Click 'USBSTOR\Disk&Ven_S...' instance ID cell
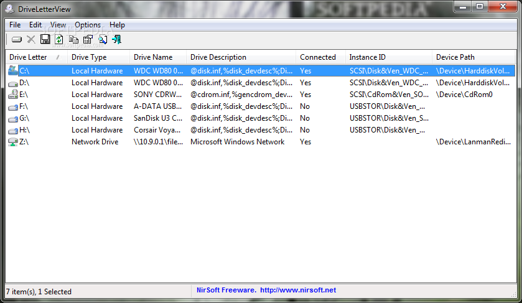The width and height of the screenshot is (522, 303). pos(389,118)
